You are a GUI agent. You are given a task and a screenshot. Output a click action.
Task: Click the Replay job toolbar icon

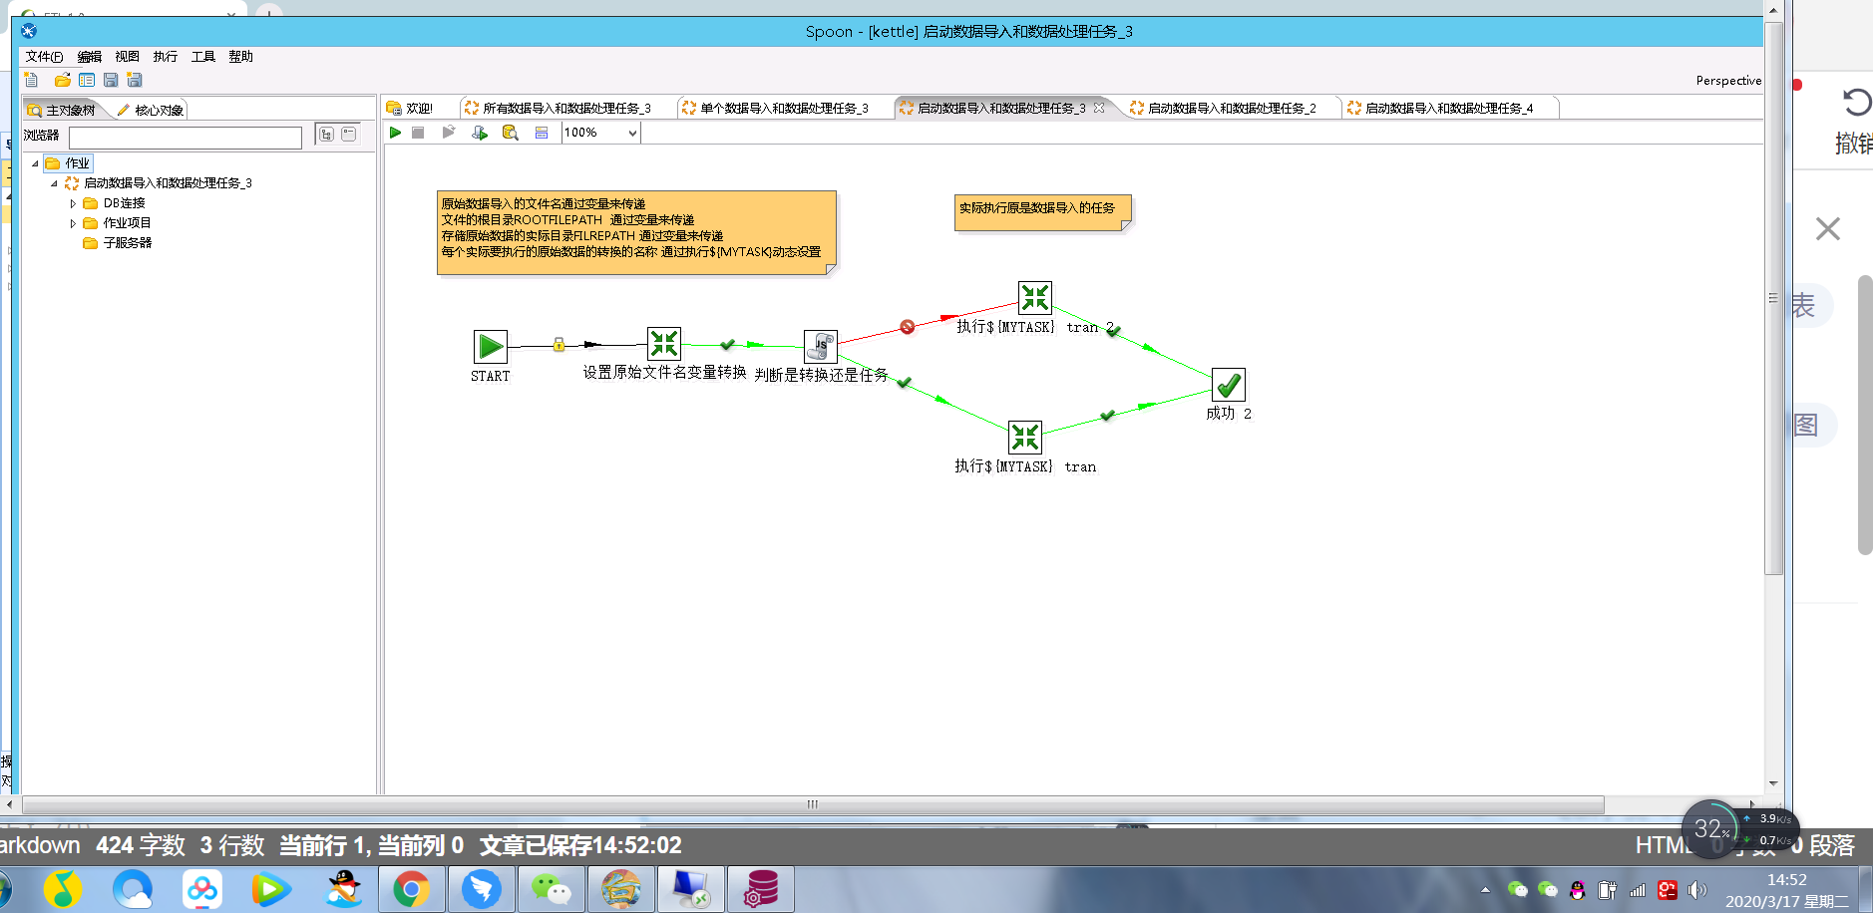(x=449, y=133)
